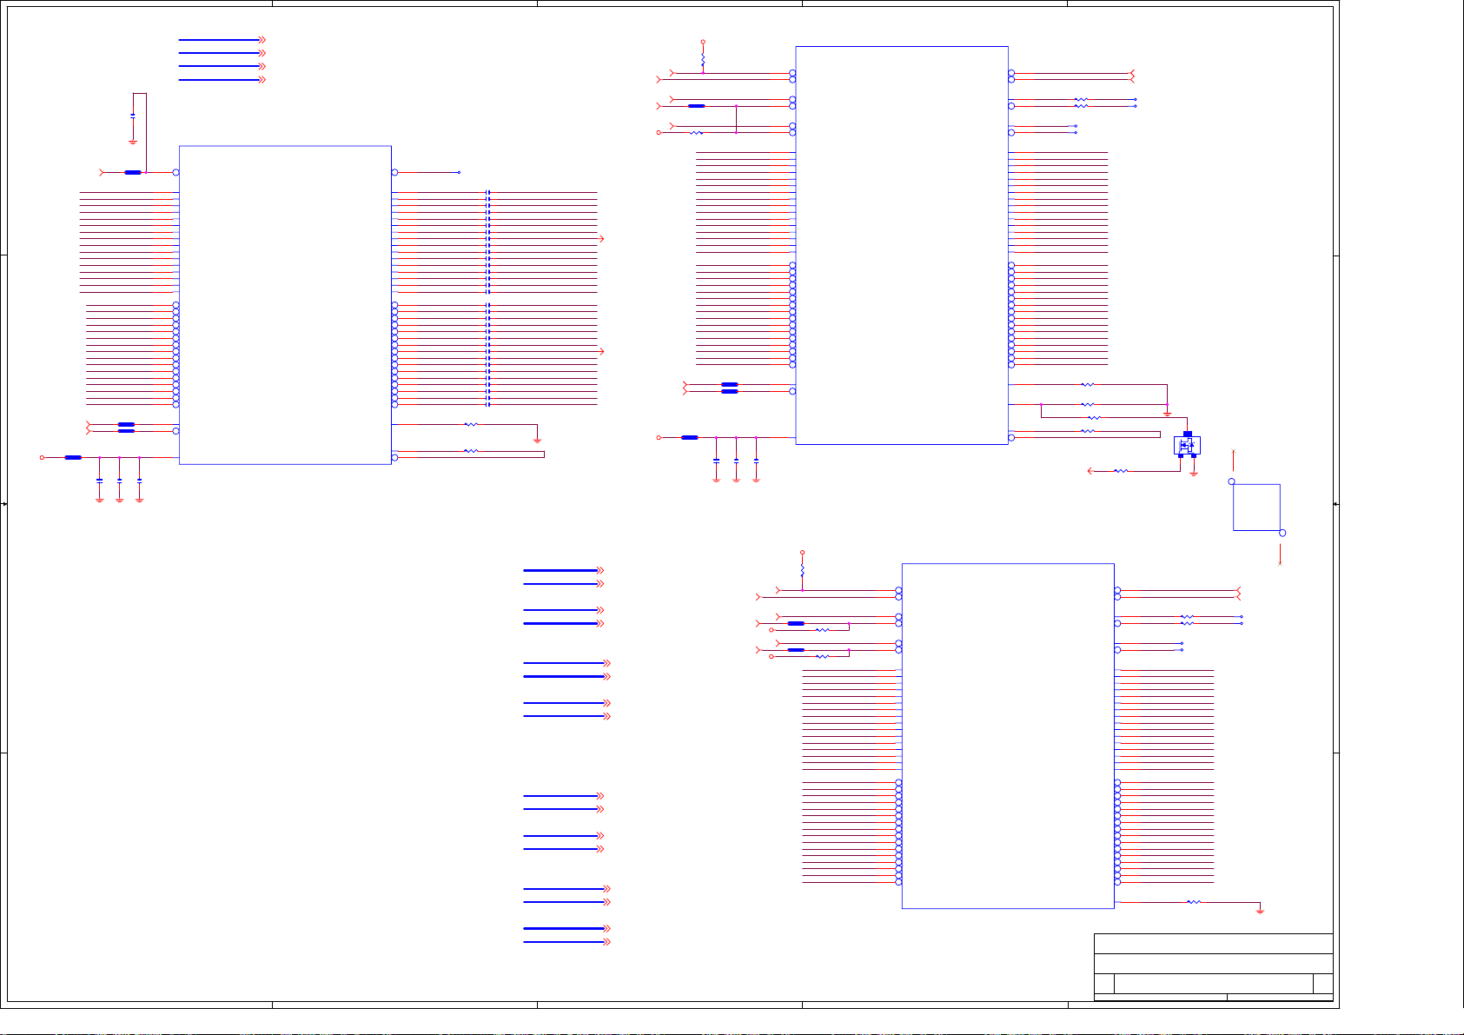Viewport: 1464px width, 1035px height.
Task: Click the lone capacitor above the capacitor-output IC
Action: pyautogui.click(x=133, y=115)
